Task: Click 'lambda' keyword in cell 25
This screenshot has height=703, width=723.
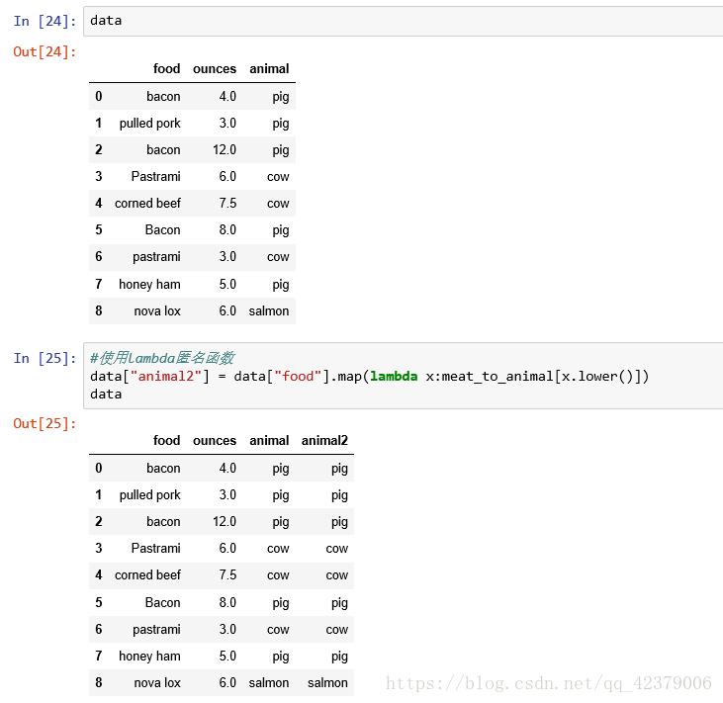Action: pos(394,376)
